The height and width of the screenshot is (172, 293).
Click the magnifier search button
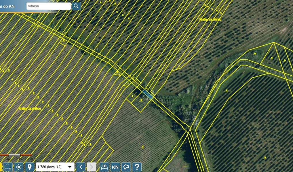76,6
